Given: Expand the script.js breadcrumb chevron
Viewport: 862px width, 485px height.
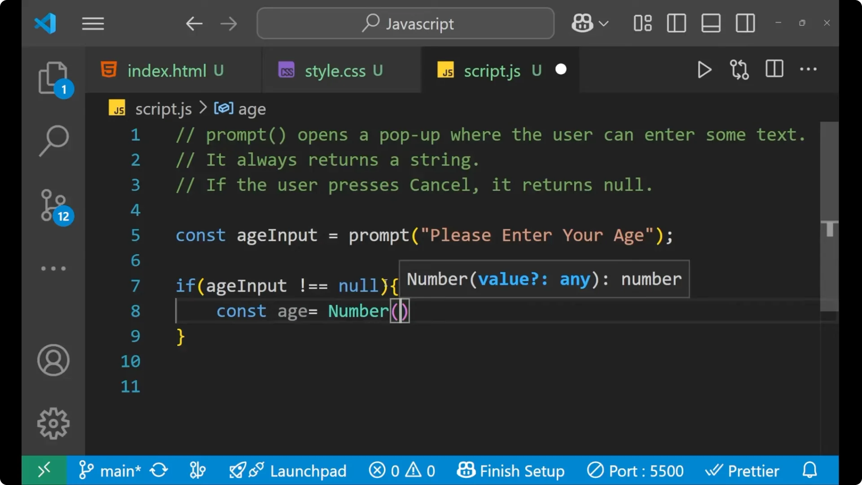Looking at the screenshot, I should [x=203, y=108].
